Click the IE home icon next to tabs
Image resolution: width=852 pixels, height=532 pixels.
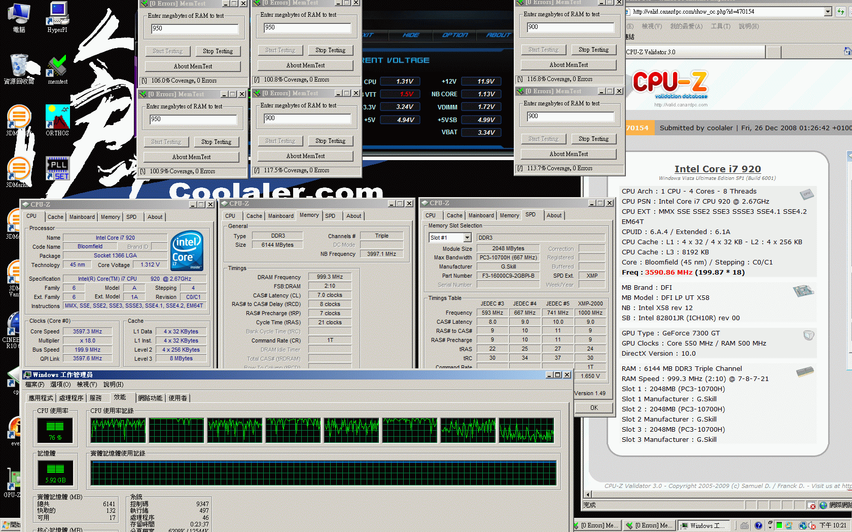click(847, 51)
